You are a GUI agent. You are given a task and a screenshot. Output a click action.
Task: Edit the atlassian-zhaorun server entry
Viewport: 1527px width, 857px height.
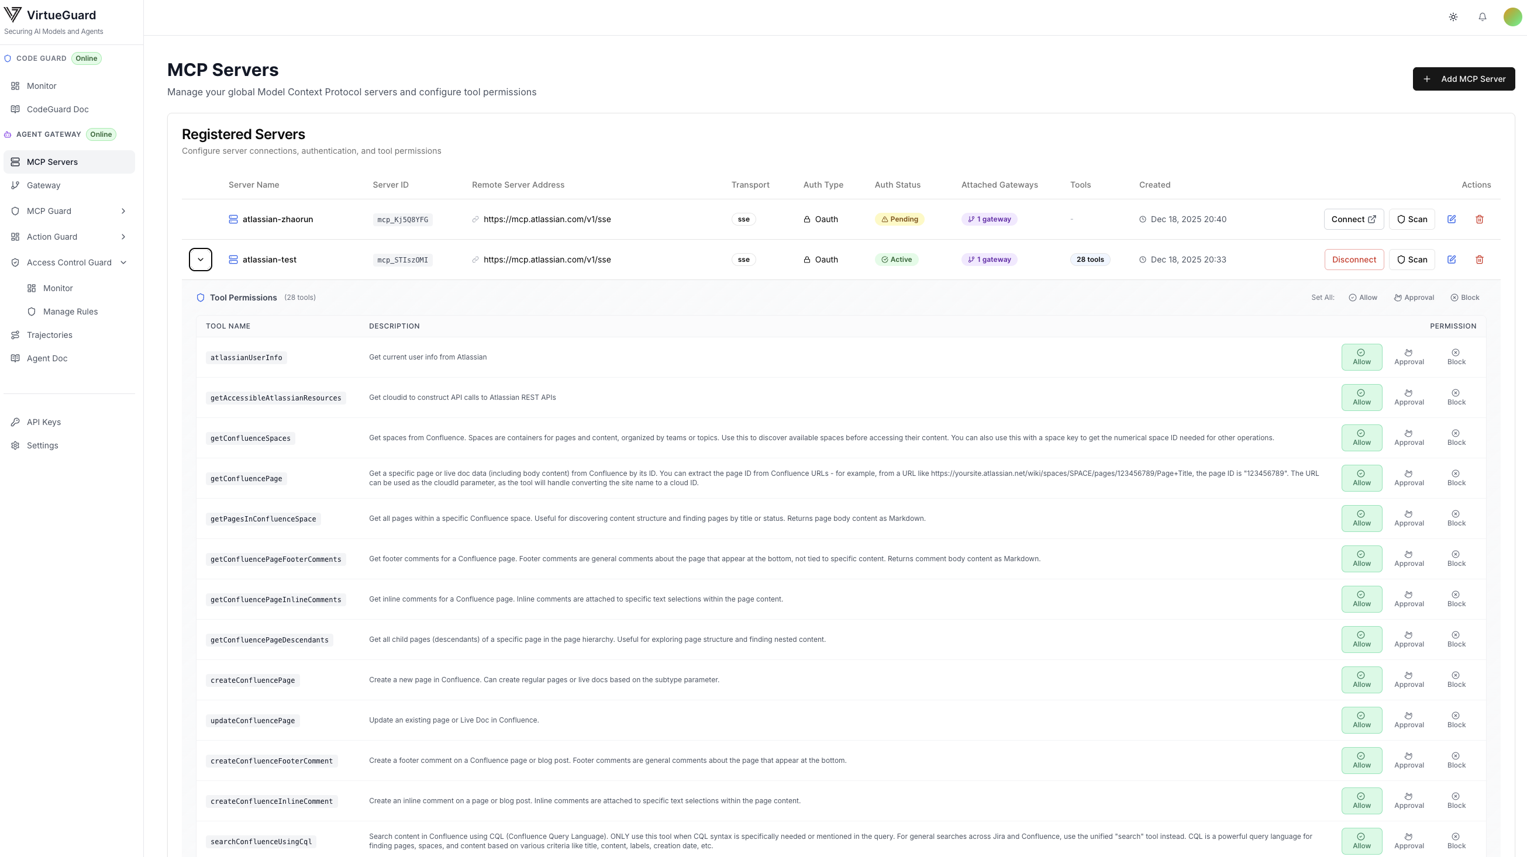1451,219
